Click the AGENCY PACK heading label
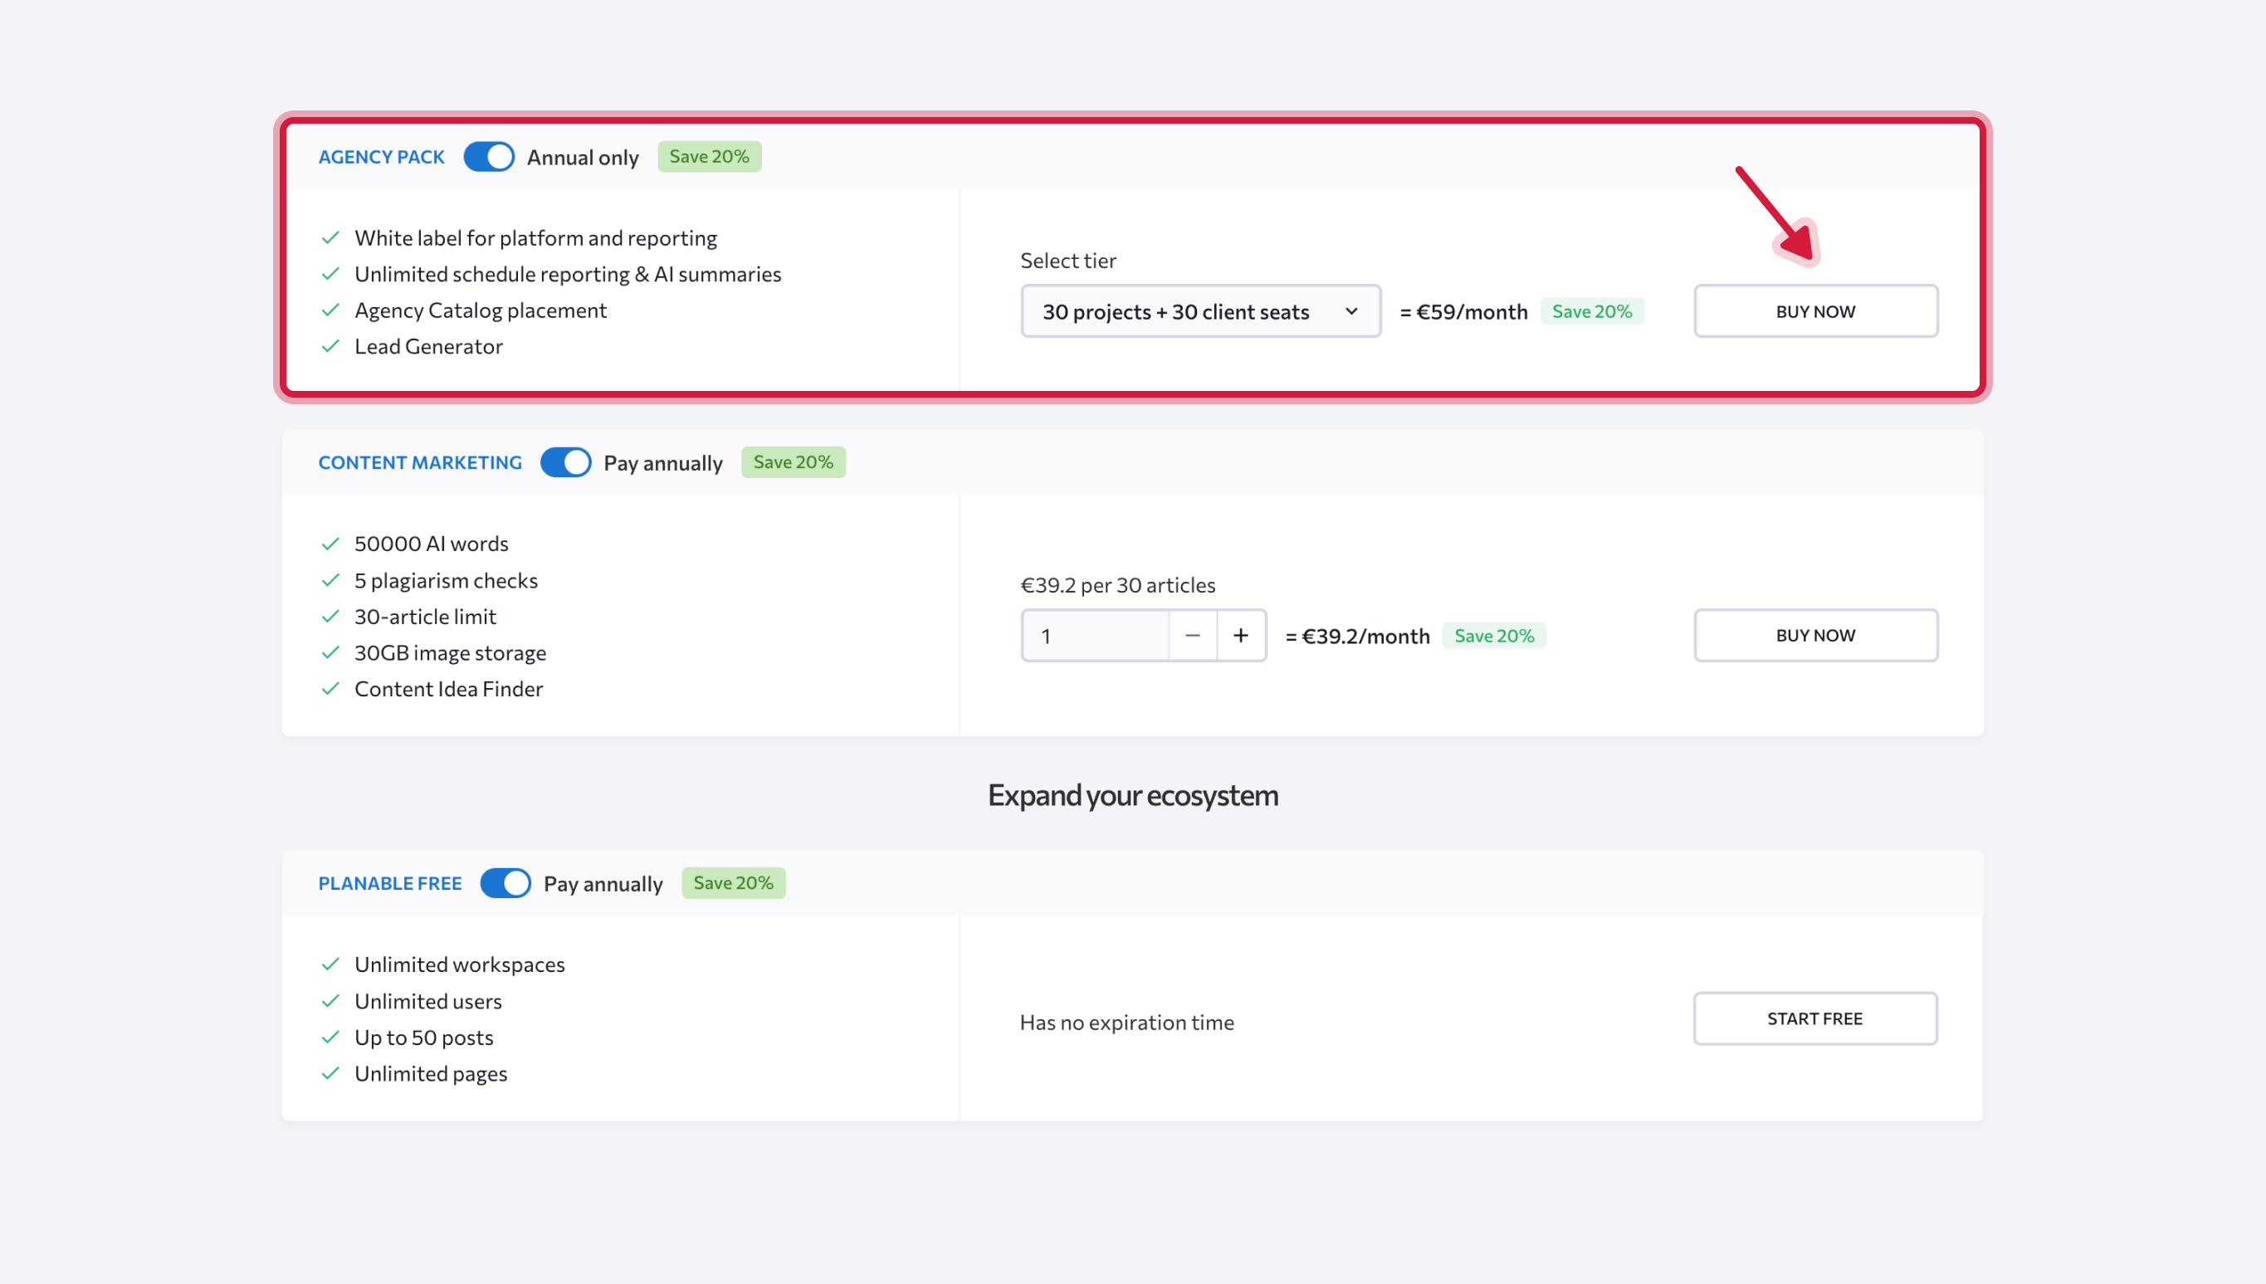The image size is (2266, 1284). [x=381, y=157]
